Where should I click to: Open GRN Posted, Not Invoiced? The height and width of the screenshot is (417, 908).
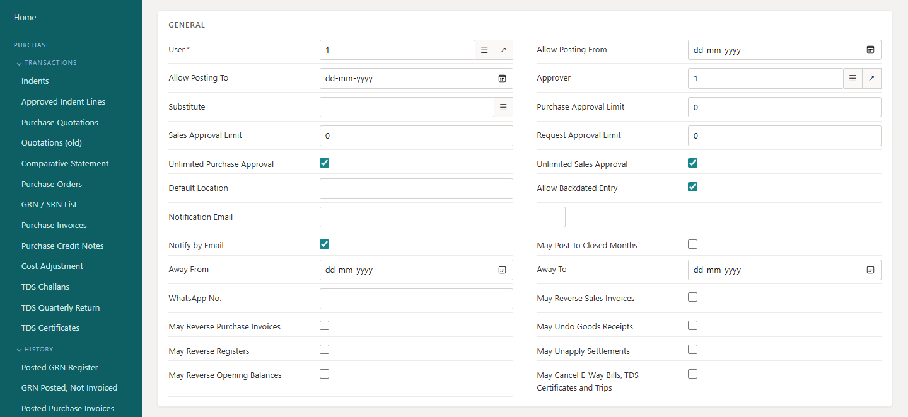69,388
